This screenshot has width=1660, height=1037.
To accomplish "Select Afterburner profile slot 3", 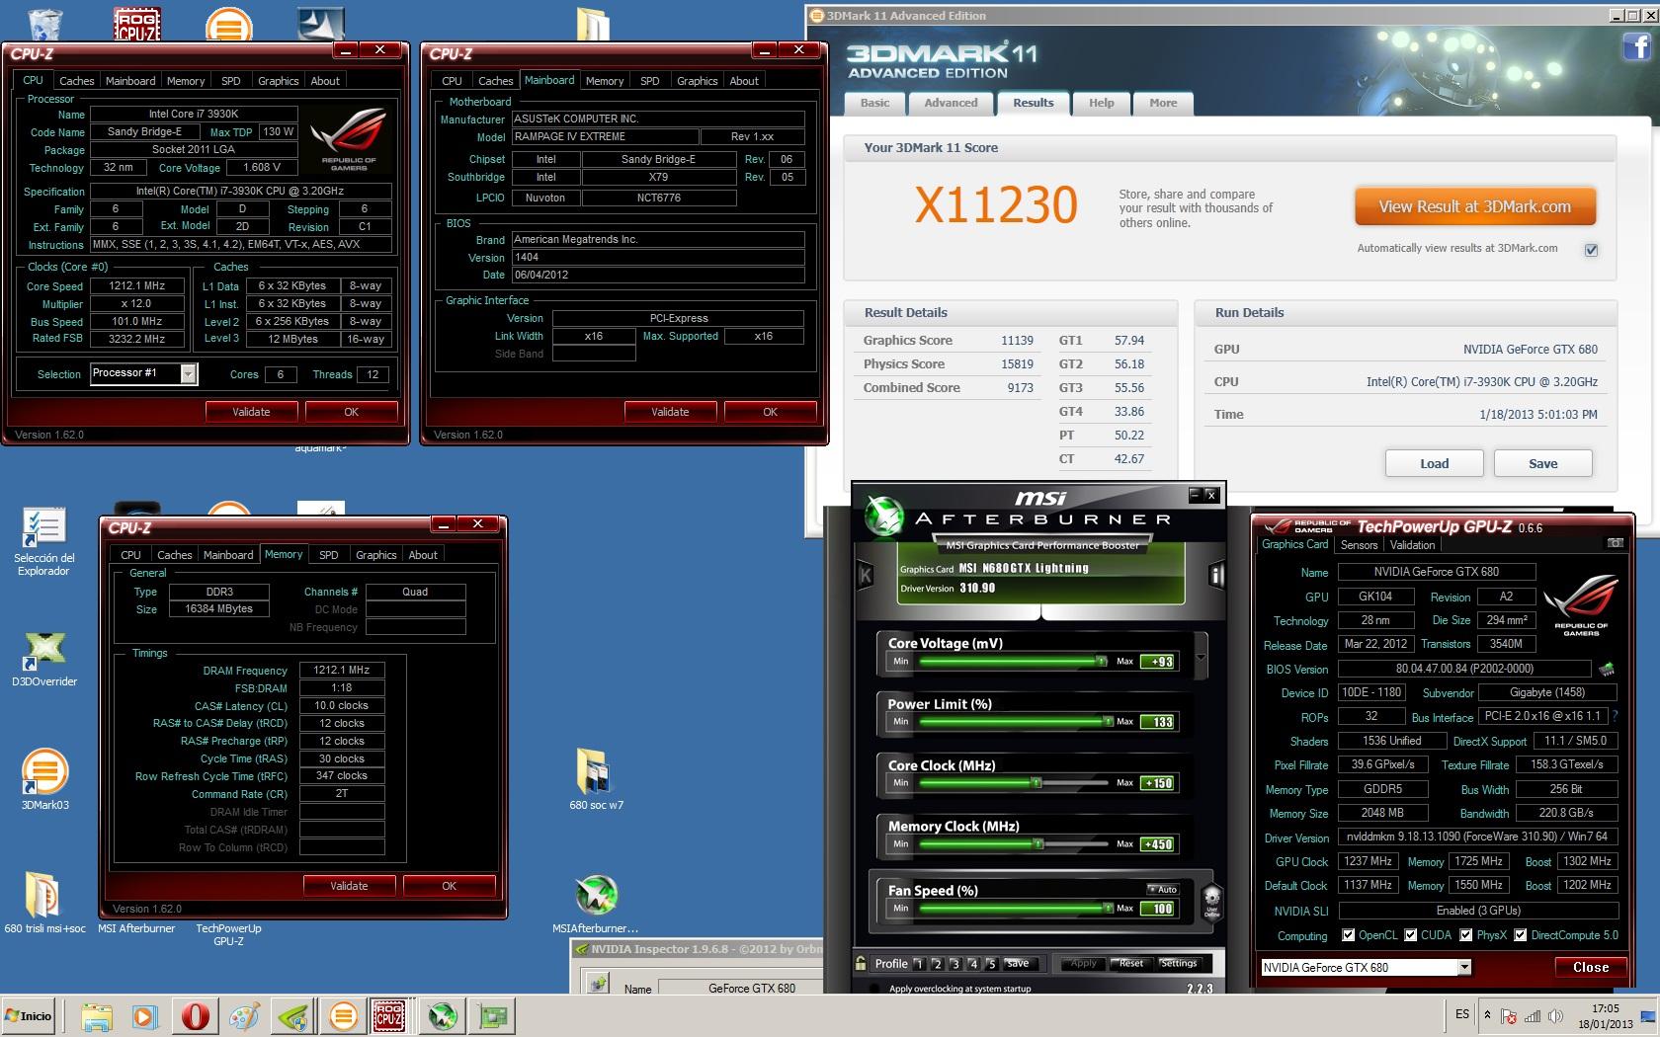I will (955, 964).
